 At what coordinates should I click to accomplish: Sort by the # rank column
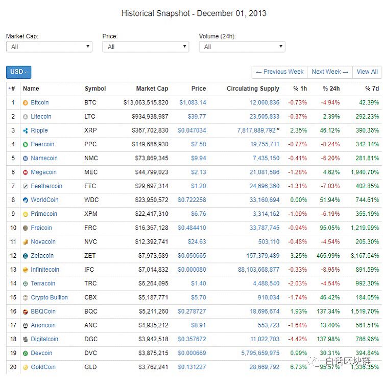[12, 88]
